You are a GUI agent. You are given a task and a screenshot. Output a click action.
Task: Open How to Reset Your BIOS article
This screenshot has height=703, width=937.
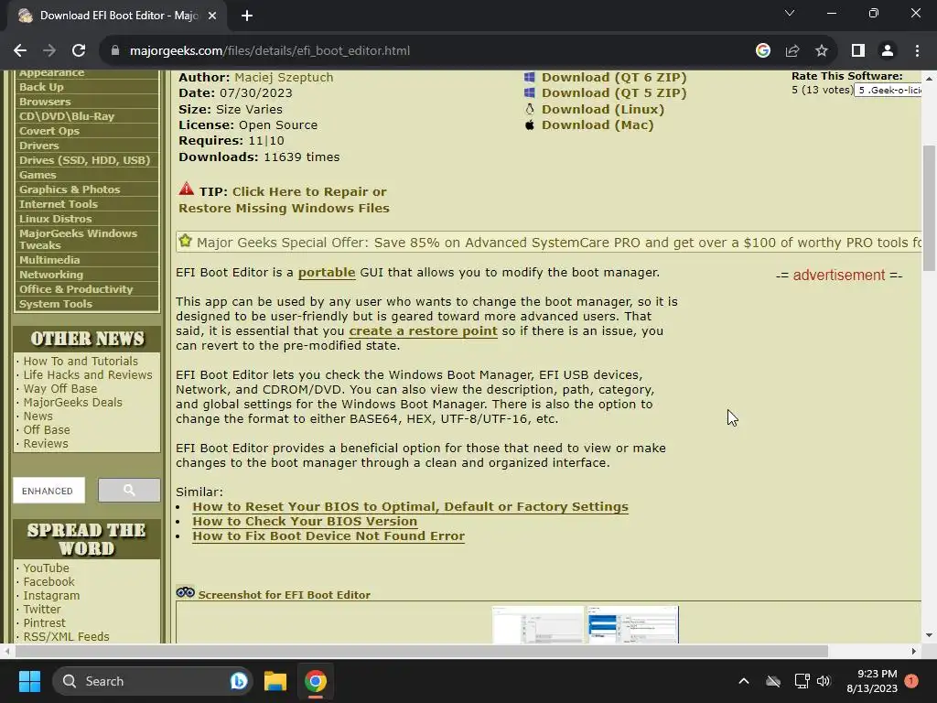click(x=410, y=507)
